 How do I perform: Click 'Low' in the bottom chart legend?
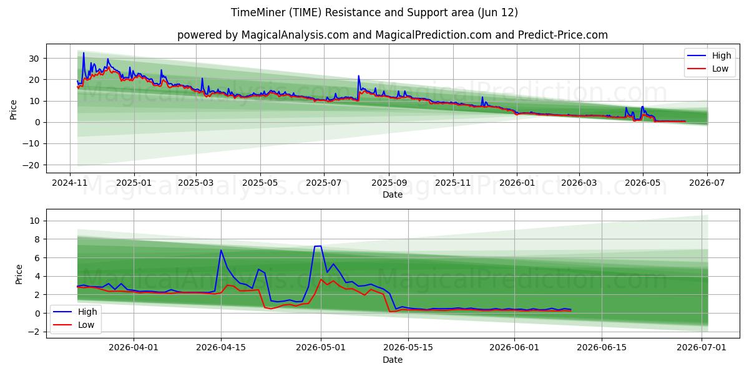(86, 325)
